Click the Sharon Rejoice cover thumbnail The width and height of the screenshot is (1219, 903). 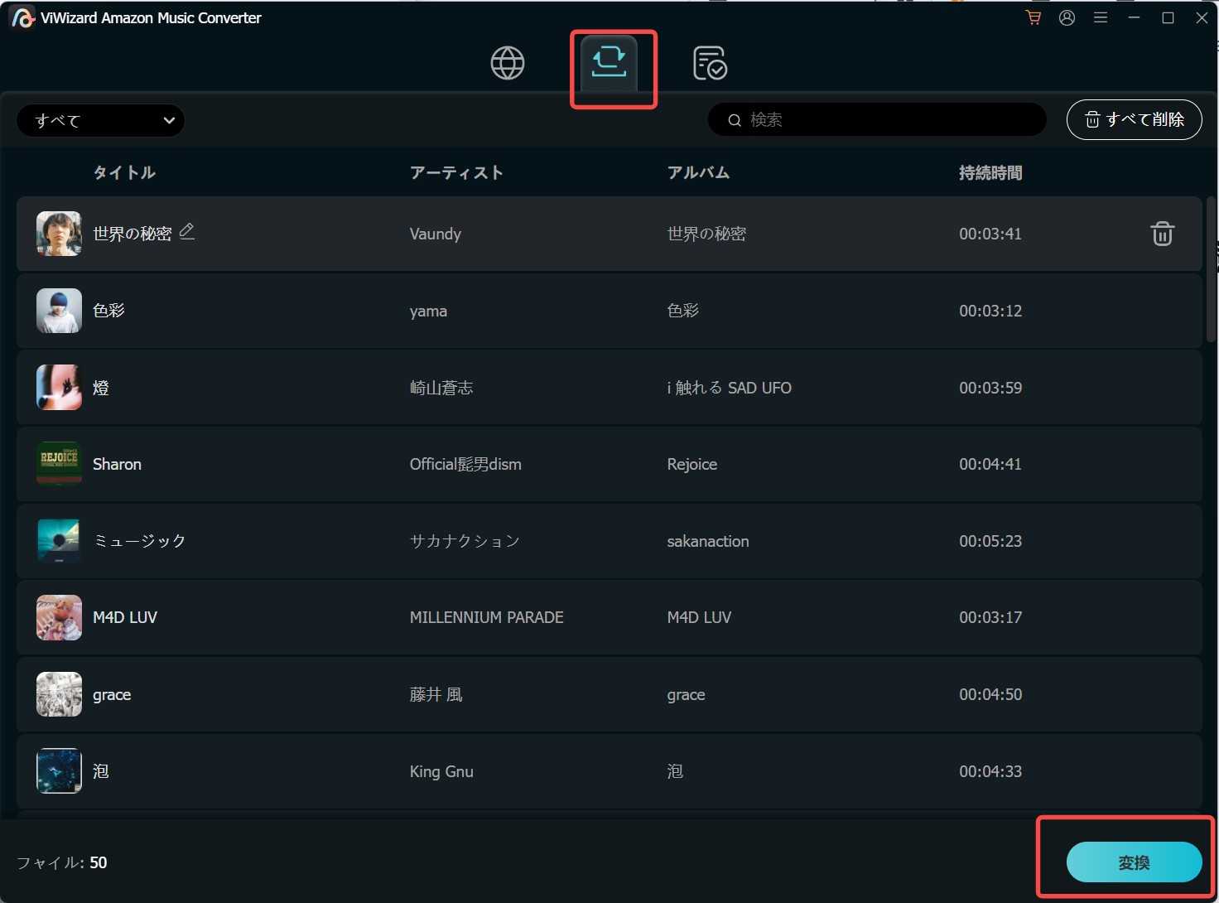tap(59, 464)
